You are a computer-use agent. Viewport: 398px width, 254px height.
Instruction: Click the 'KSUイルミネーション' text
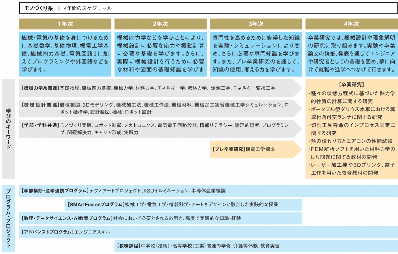[166, 191]
